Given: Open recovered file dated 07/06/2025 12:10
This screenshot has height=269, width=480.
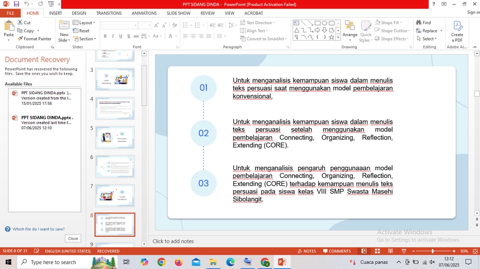Looking at the screenshot, I should [x=44, y=123].
